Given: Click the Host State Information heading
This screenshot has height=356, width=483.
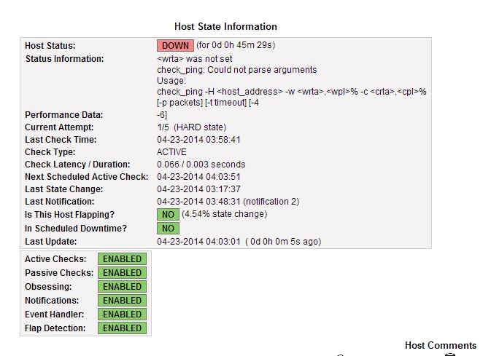Looking at the screenshot, I should [x=225, y=27].
